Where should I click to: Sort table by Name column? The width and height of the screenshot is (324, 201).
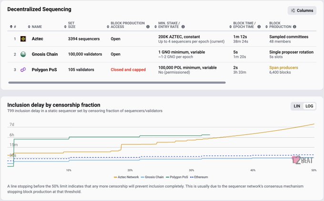29,27
